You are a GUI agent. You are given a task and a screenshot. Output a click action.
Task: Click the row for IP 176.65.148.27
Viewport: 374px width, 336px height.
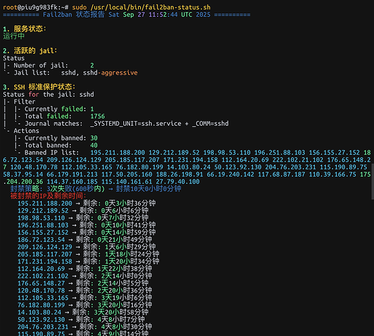83,284
